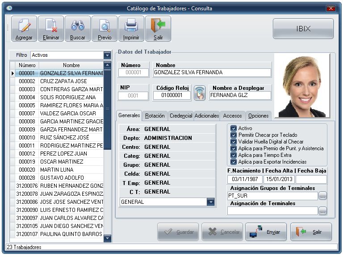Select row VALDEZ GARCIA OSCAR
Viewport: 343px width, 257px height.
[59, 114]
